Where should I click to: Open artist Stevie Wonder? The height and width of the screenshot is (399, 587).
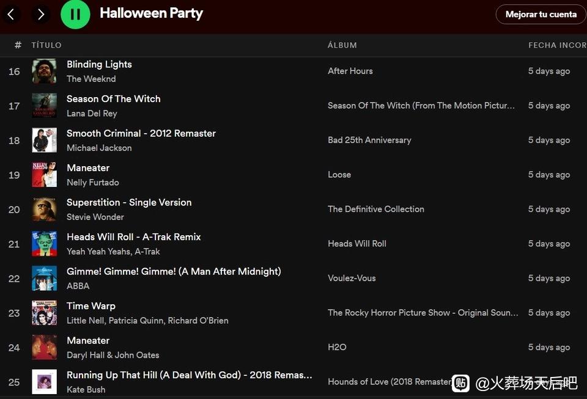click(x=95, y=217)
